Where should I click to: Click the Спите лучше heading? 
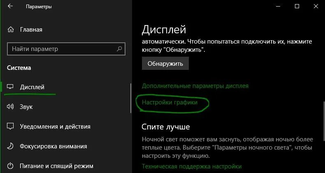tap(166, 127)
